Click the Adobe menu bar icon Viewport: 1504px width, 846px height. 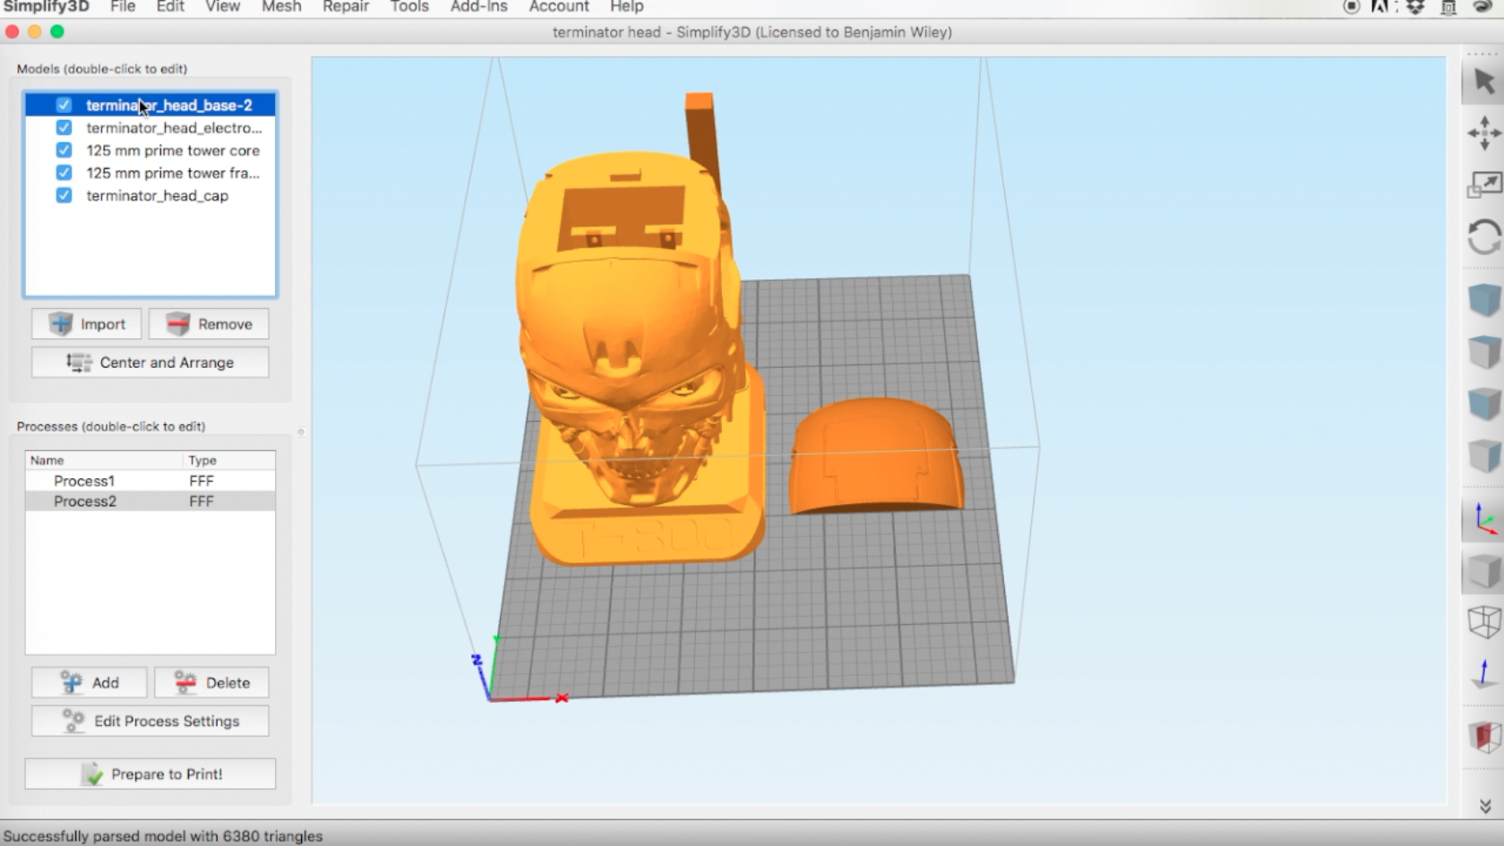(1380, 7)
